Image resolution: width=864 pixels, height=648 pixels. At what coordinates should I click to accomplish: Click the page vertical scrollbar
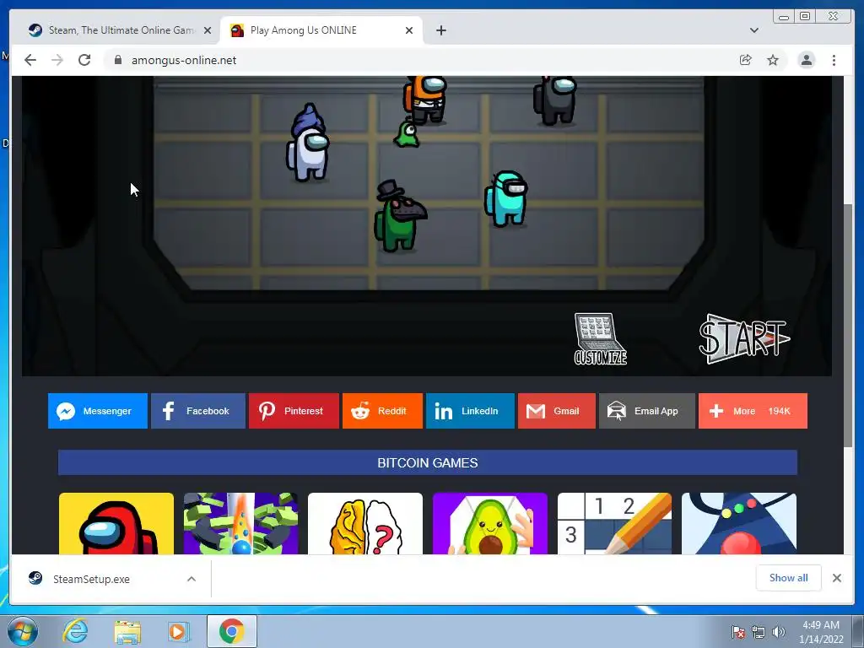pyautogui.click(x=849, y=325)
